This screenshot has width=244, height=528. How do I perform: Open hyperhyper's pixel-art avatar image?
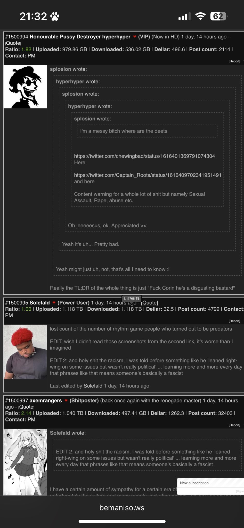coord(25,87)
